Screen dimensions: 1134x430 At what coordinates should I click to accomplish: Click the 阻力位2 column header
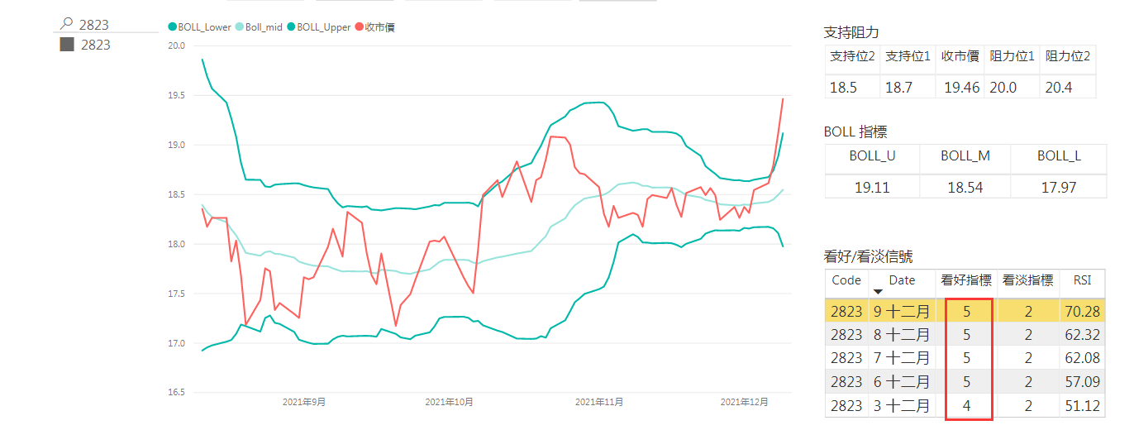[1068, 56]
